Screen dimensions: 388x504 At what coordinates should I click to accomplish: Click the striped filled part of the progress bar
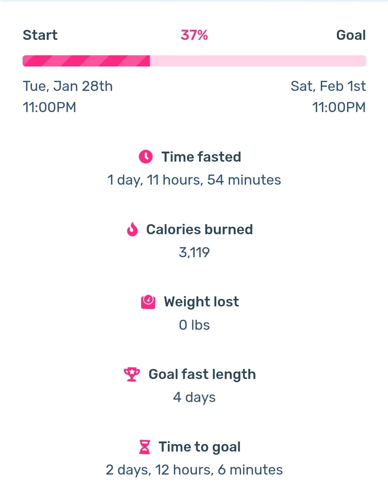pos(86,61)
